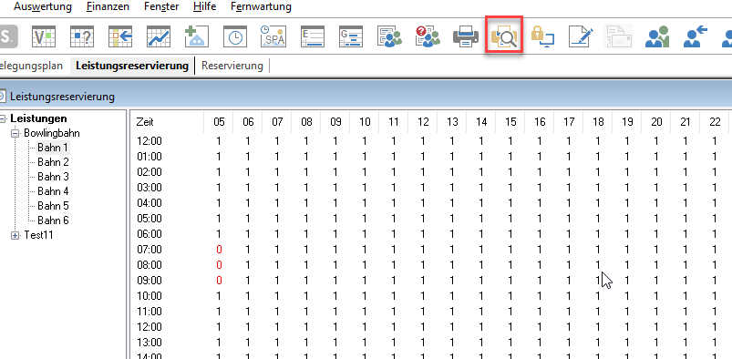Switch to the Leistungsreservierung tab

(x=131, y=66)
